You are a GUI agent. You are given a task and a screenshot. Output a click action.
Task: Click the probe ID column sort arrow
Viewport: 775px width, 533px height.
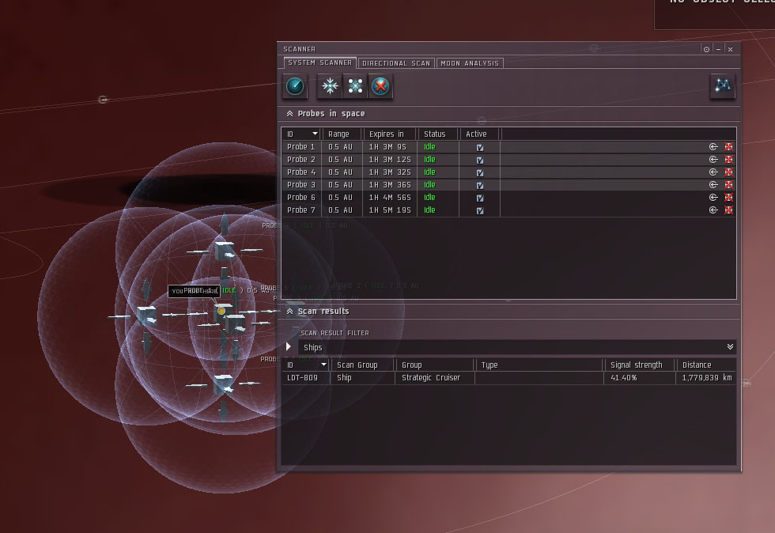click(x=315, y=134)
